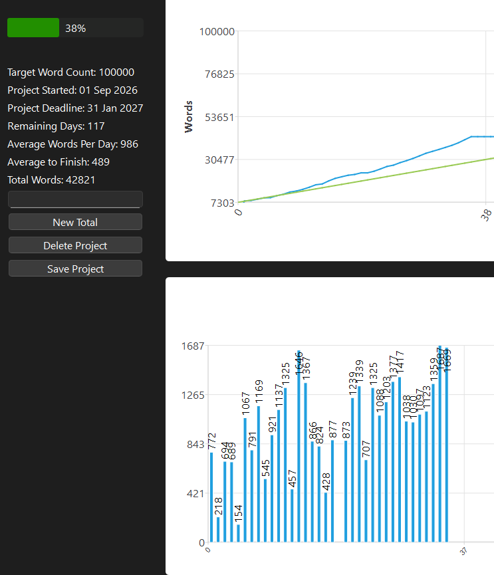Click the 76825 y-axis label
This screenshot has height=575, width=494.
coord(219,74)
